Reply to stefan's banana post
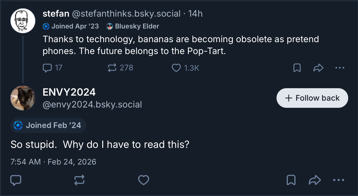This screenshot has height=196, width=358. tap(47, 68)
